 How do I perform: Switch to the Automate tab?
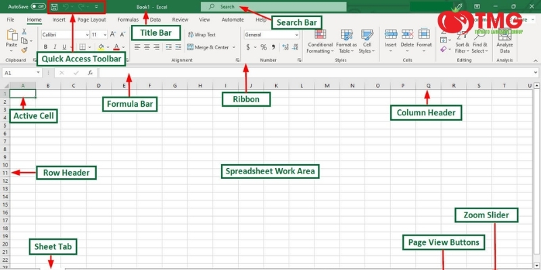click(x=233, y=20)
